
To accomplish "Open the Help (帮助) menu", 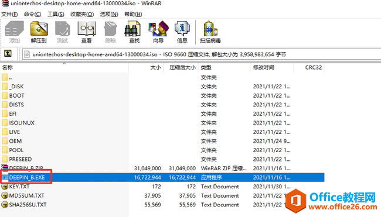I will click(133, 14).
